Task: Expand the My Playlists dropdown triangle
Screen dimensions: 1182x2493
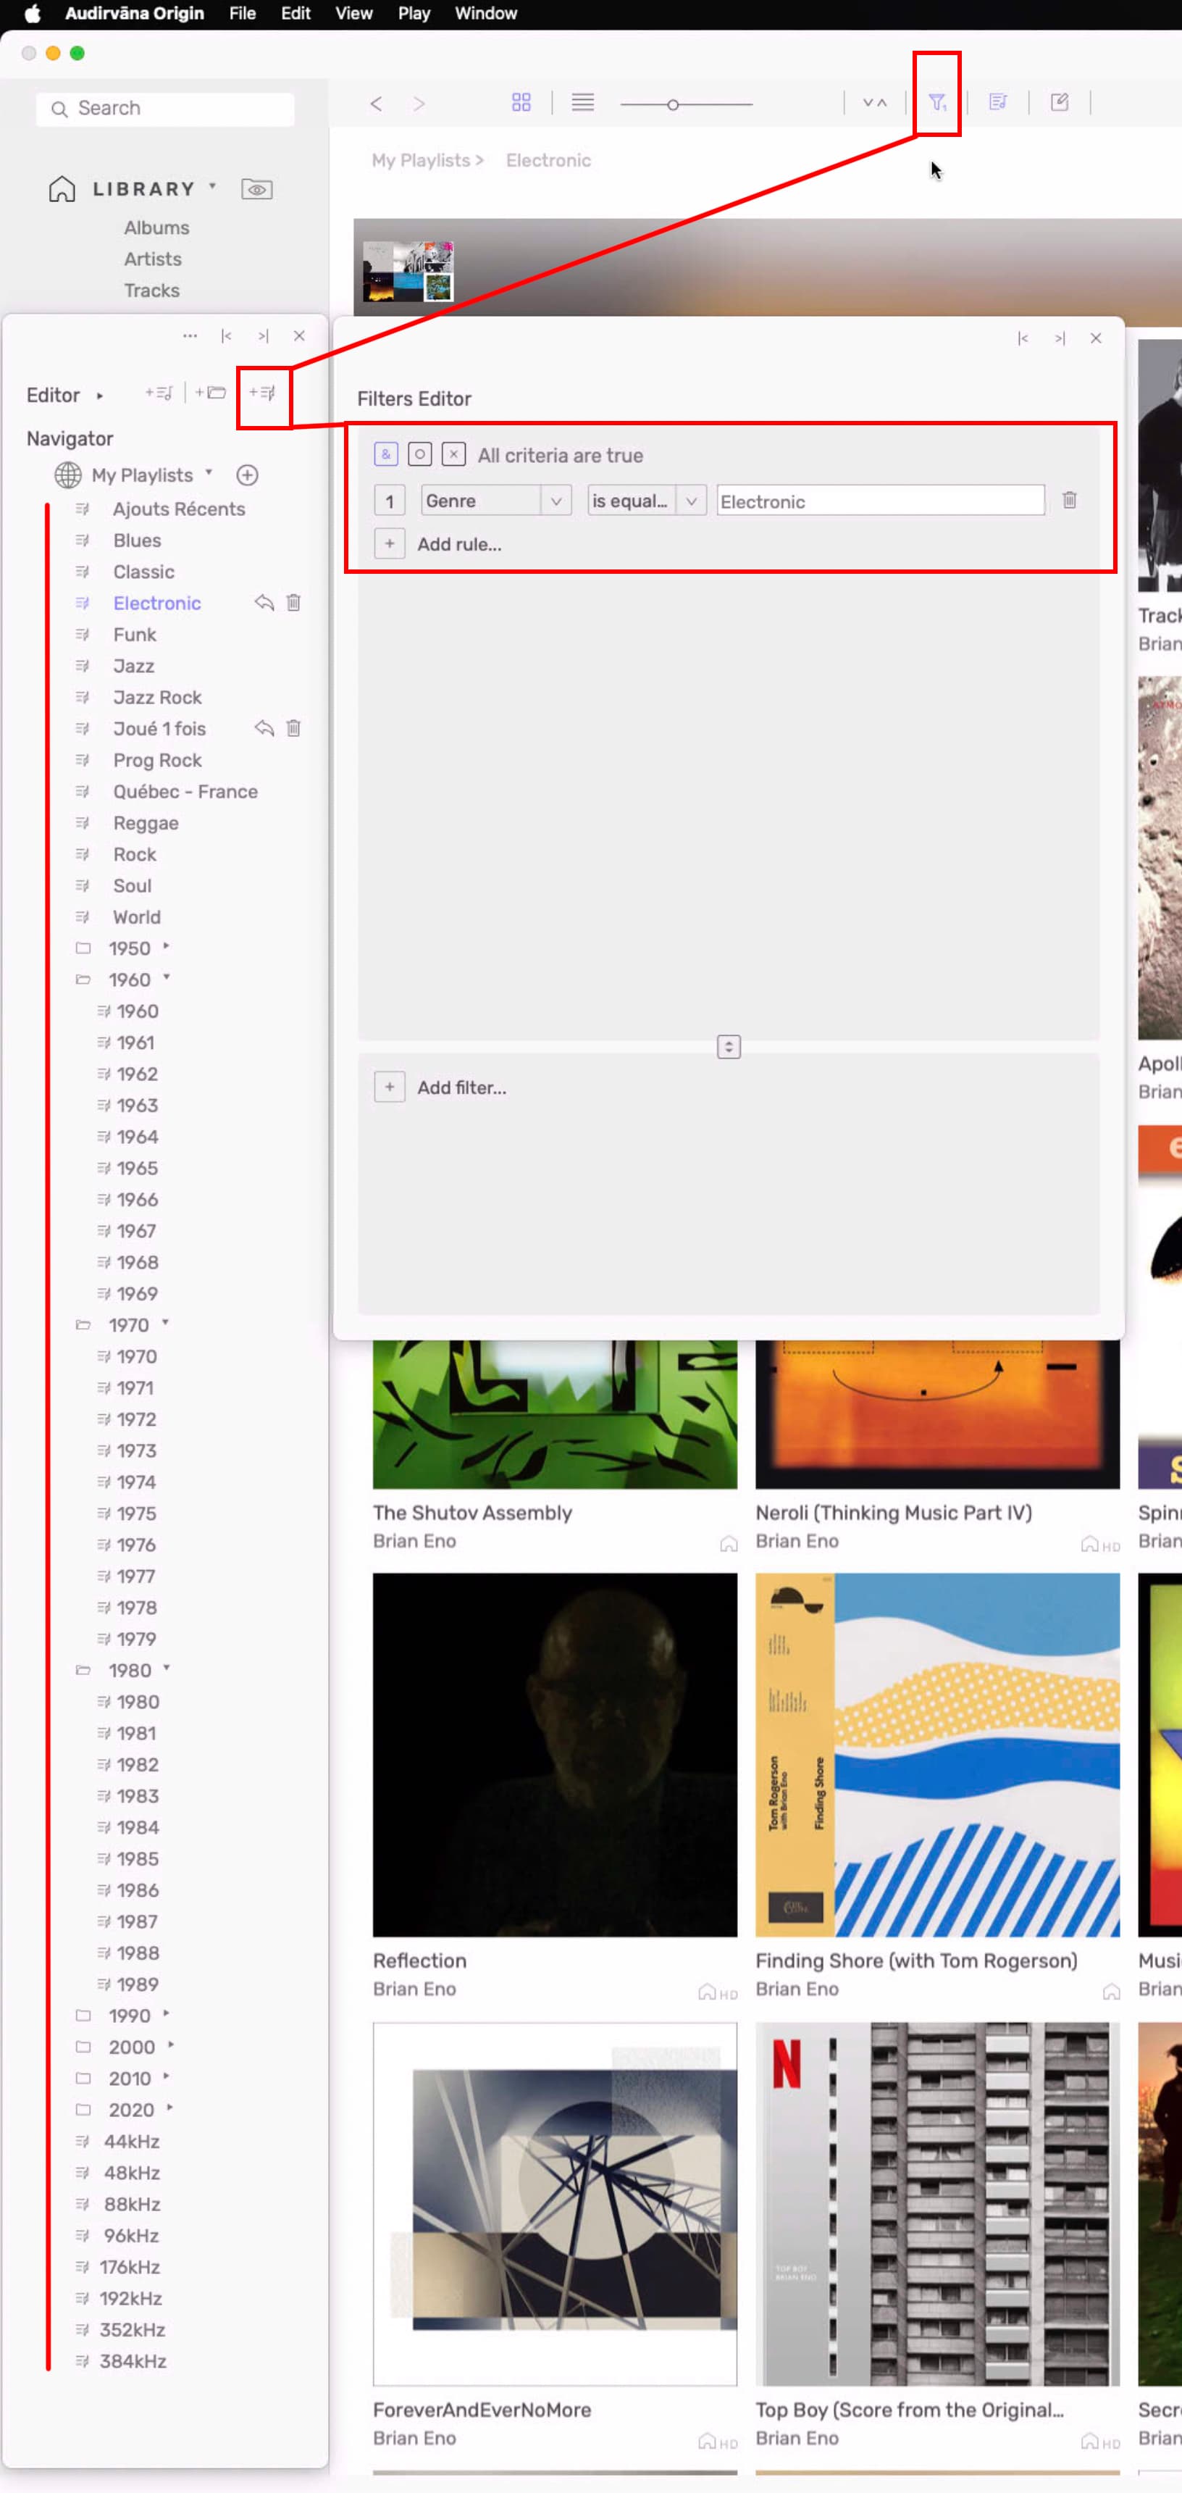Action: coord(209,473)
